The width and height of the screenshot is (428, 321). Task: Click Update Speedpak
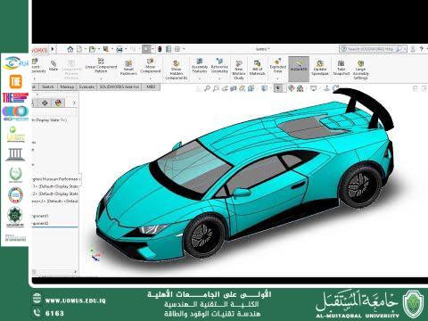click(x=320, y=68)
